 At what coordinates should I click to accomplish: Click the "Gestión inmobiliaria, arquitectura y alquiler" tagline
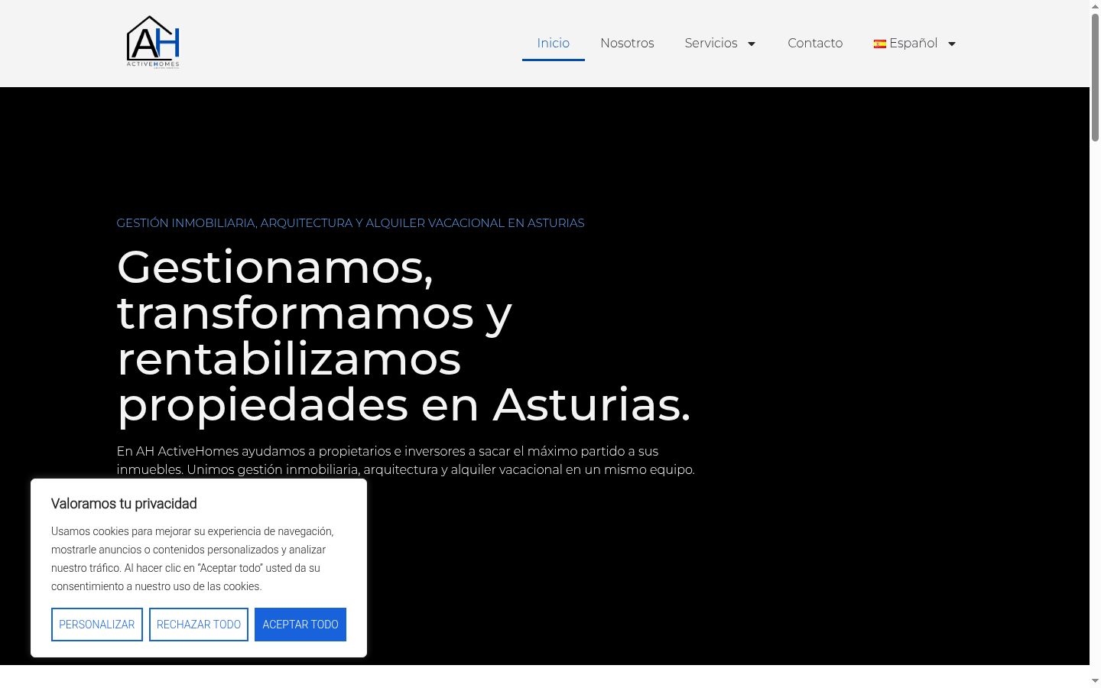350,223
